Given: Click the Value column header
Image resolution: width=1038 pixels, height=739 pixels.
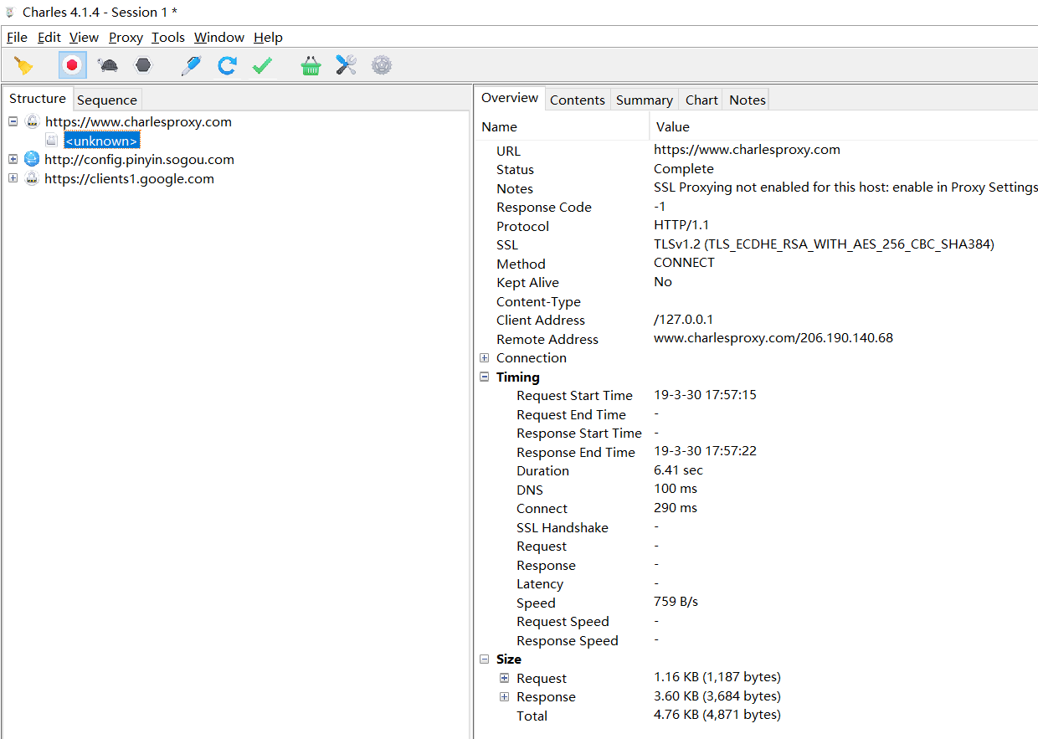Looking at the screenshot, I should (844, 126).
